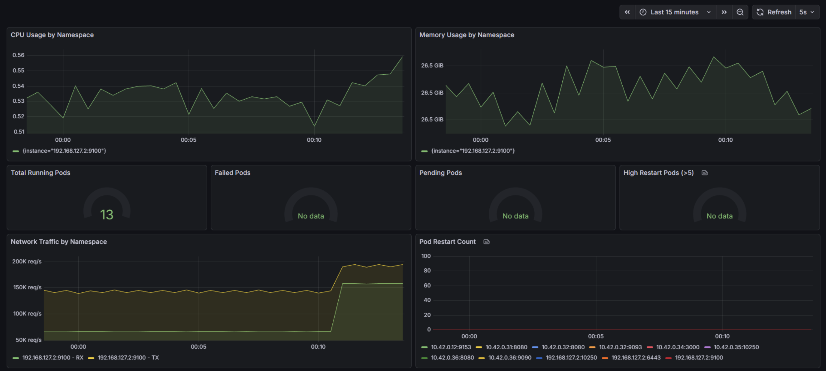826x371 pixels.
Task: Open the Last 15 minutes time range dropdown
Action: pyautogui.click(x=674, y=12)
